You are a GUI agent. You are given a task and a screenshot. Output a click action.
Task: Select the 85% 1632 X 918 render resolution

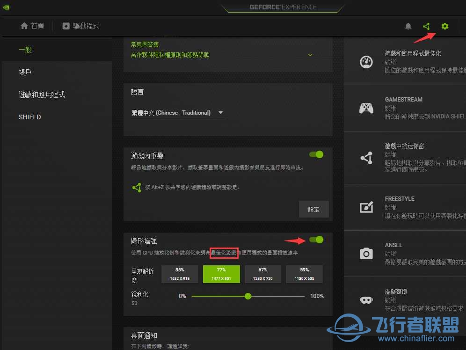(x=180, y=274)
